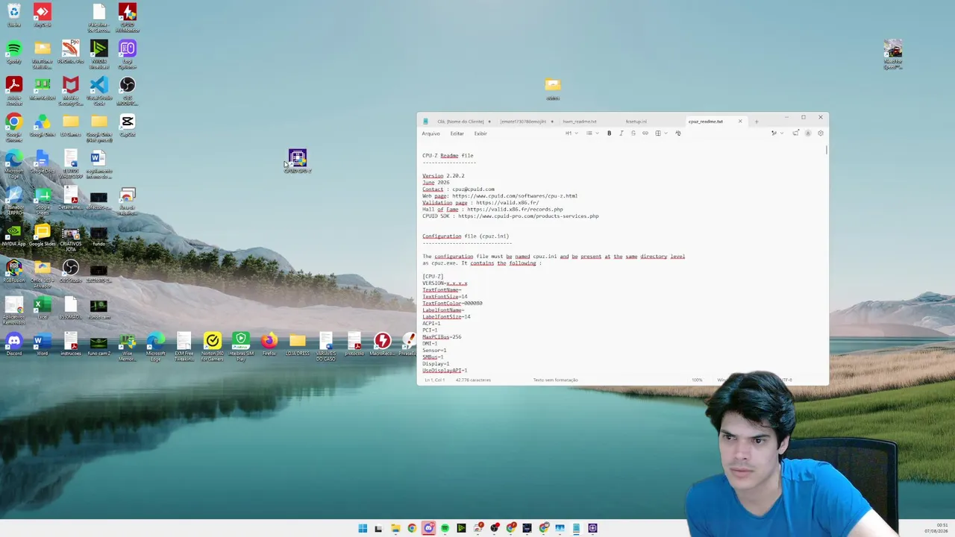The height and width of the screenshot is (537, 955).
Task: Toggle italic formatting in Notepad
Action: point(621,134)
